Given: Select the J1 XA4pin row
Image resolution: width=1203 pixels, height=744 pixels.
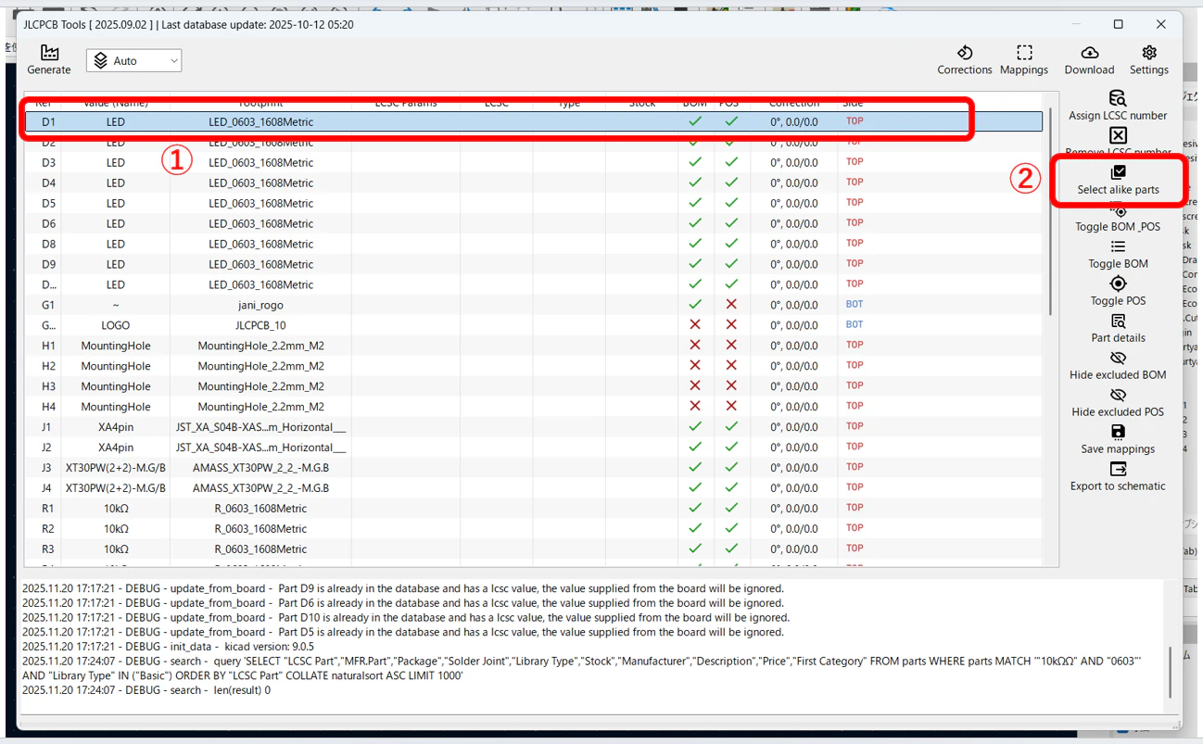Looking at the screenshot, I should (x=533, y=427).
